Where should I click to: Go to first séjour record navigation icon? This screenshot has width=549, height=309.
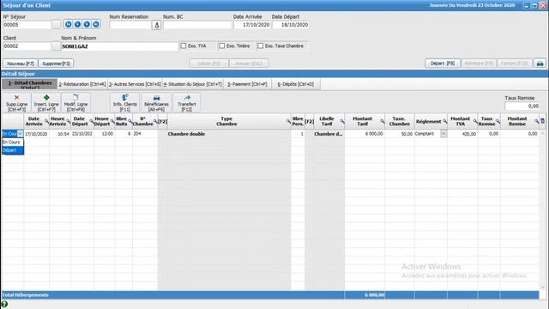pyautogui.click(x=69, y=24)
